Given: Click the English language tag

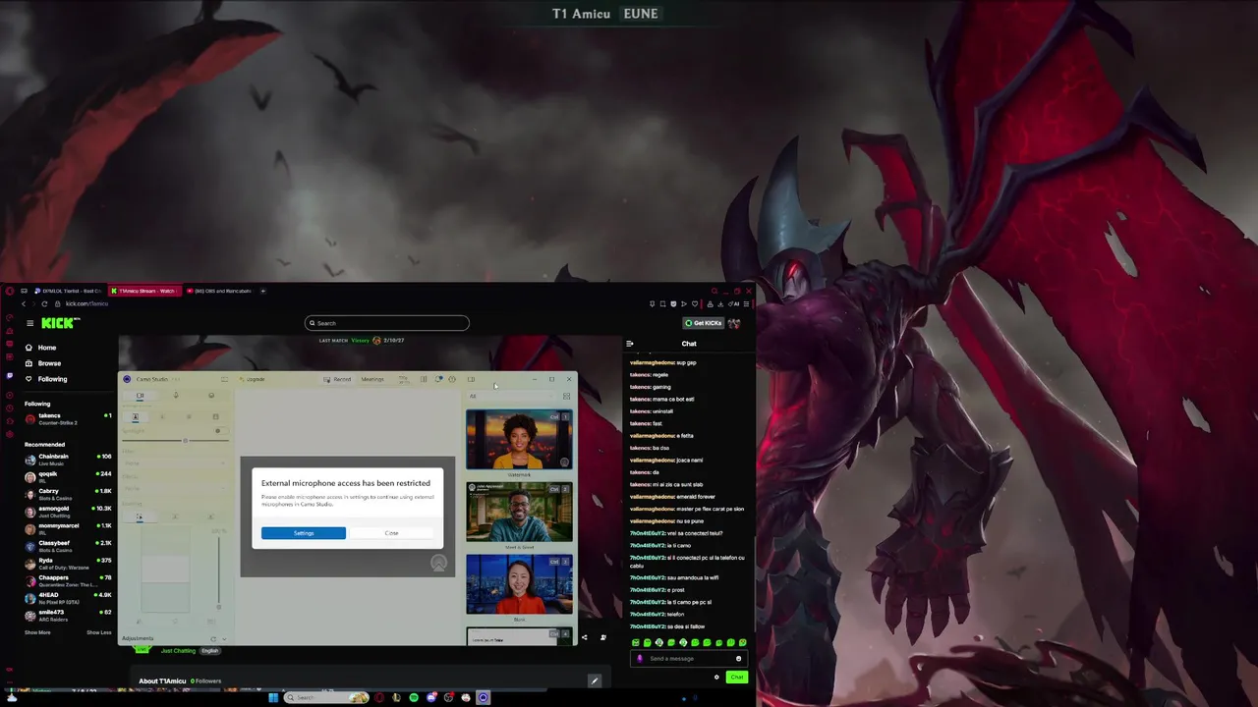Looking at the screenshot, I should 209,650.
